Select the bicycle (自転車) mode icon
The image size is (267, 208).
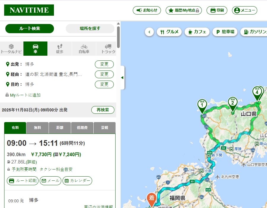[84, 48]
